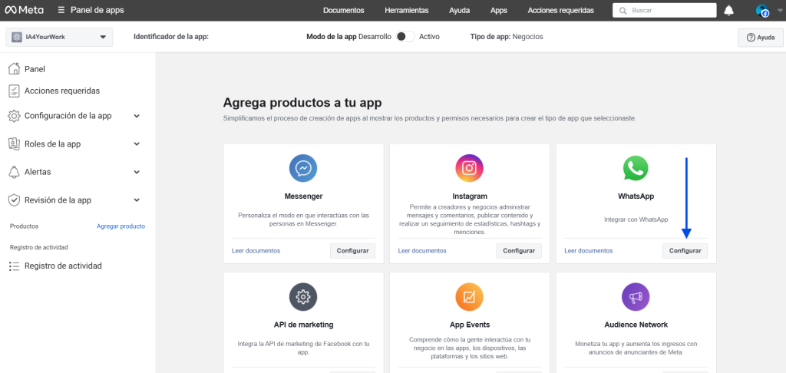Open the hamburger menu beside Panel de apps
This screenshot has height=373, width=786.
point(61,10)
